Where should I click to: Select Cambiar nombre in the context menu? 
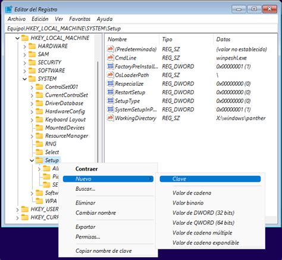108,213
